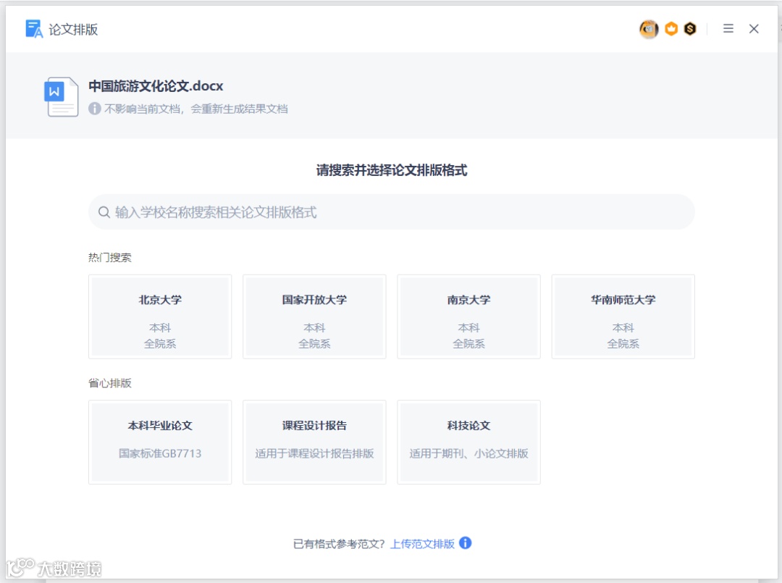
Task: Choose the 课程设计报告 layout card
Action: (x=314, y=442)
